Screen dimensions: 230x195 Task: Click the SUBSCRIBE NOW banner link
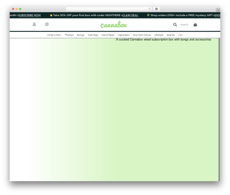pos(29,15)
